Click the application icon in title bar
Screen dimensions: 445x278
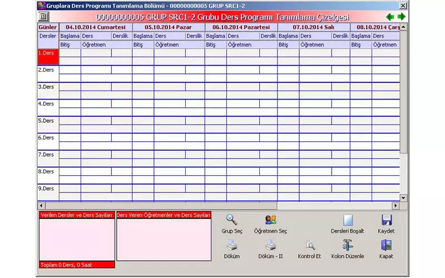point(41,6)
